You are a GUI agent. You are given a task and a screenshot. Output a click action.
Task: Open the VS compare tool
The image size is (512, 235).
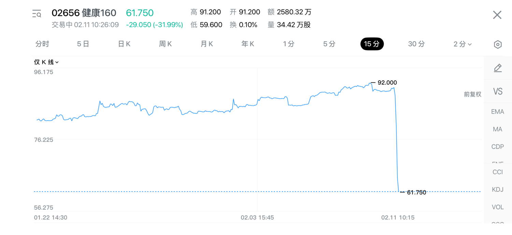498,91
